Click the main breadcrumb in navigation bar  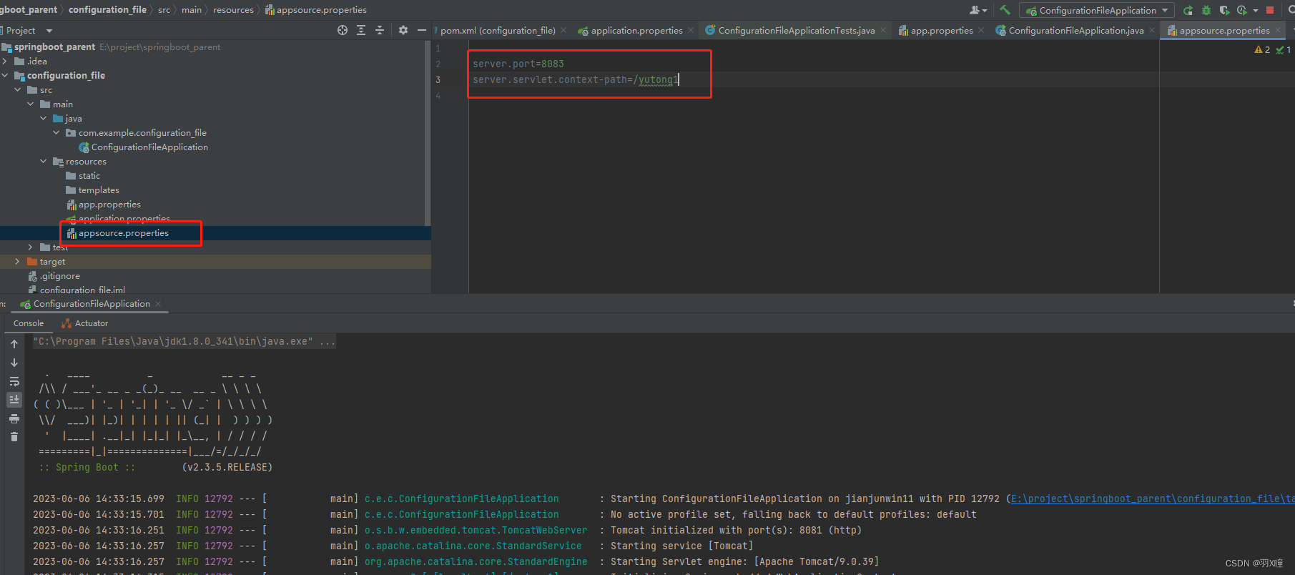pos(192,9)
